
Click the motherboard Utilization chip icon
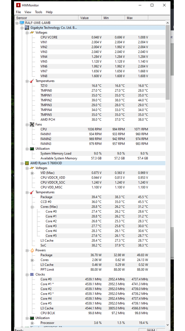click(32, 148)
